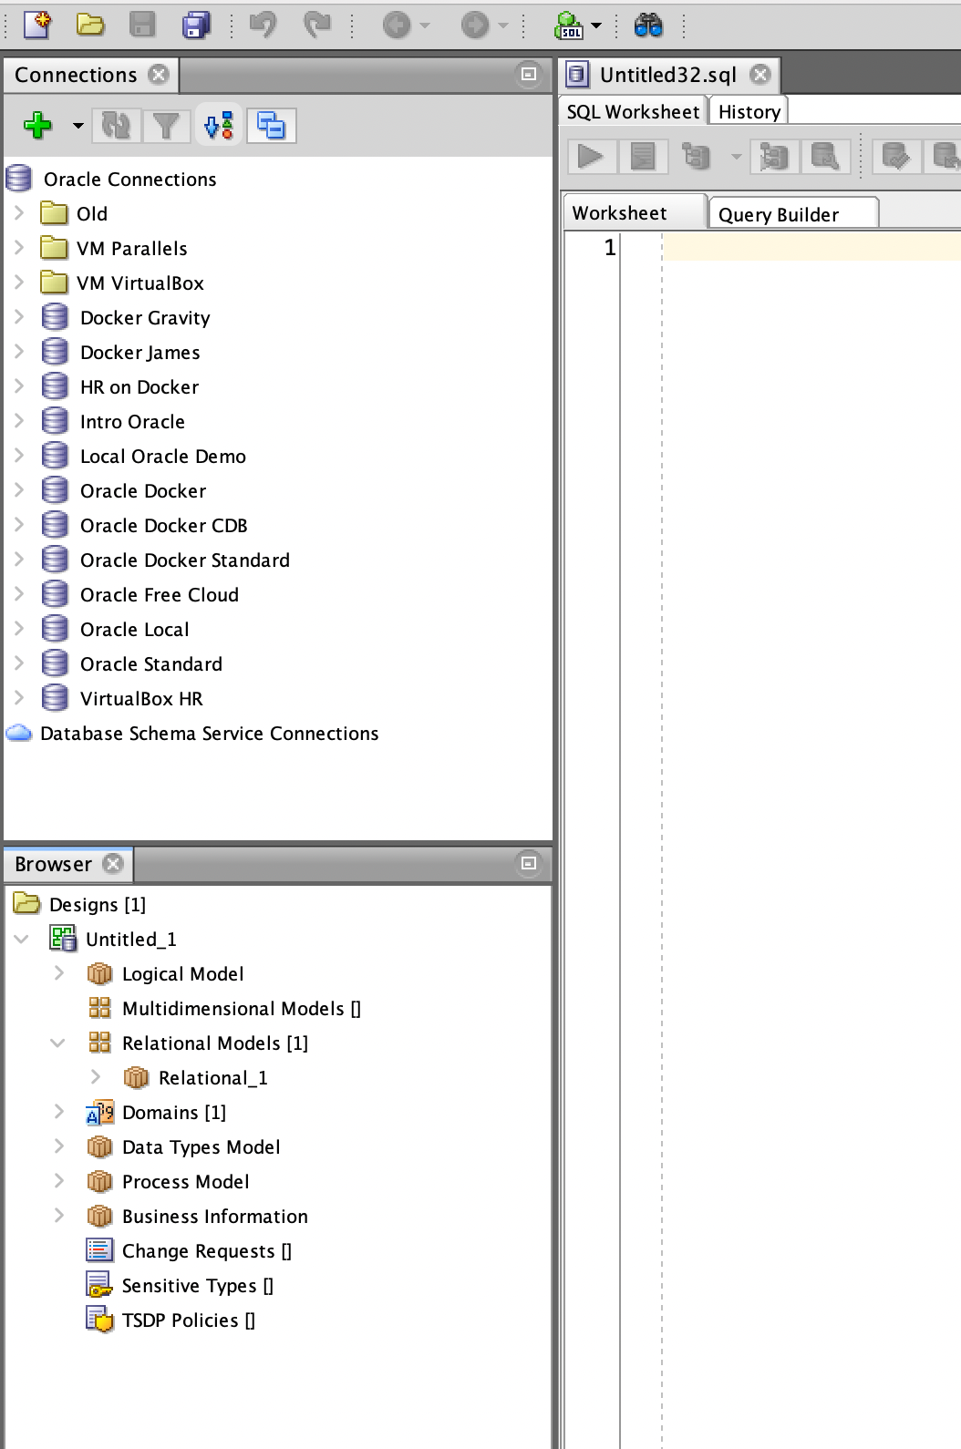Select the HR on Docker connection

139,387
